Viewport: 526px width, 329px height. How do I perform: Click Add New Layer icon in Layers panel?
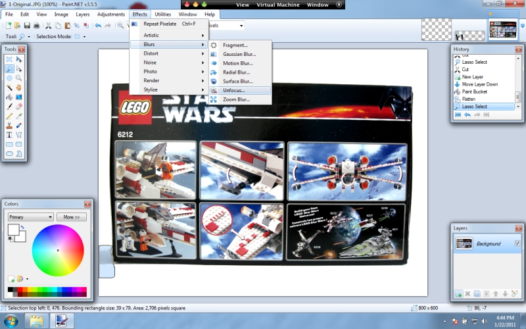tap(458, 293)
